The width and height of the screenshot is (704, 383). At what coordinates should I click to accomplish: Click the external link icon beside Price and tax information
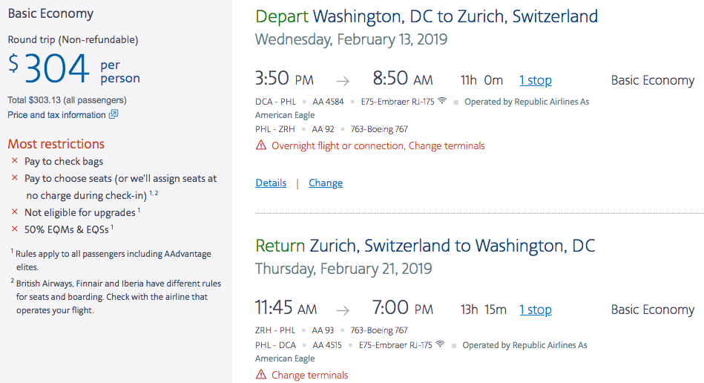click(x=114, y=114)
